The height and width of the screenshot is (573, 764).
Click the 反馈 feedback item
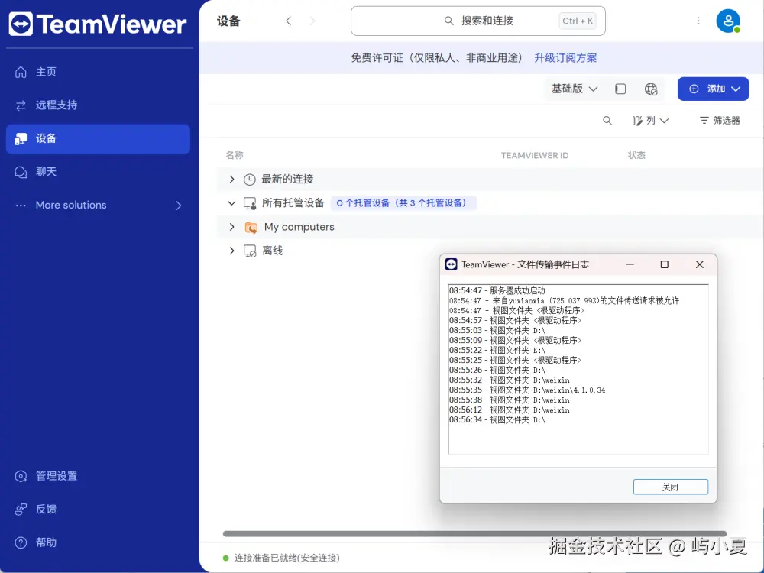tap(46, 509)
